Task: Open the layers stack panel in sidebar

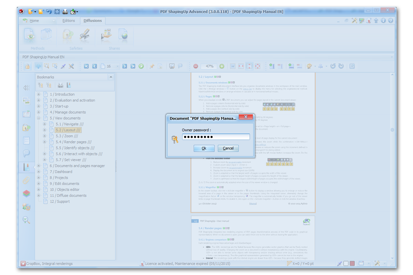Action: click(x=26, y=194)
